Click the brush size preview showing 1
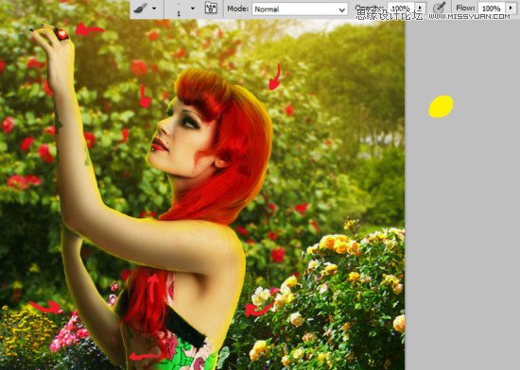The height and width of the screenshot is (370, 520). point(179,9)
